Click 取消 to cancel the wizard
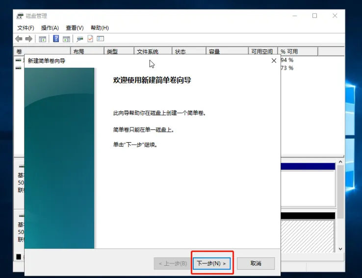Screen dimensions: 362x278 pyautogui.click(x=256, y=263)
